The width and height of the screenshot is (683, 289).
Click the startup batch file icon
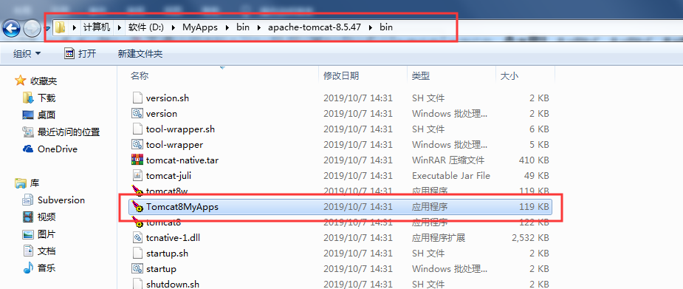click(x=137, y=268)
